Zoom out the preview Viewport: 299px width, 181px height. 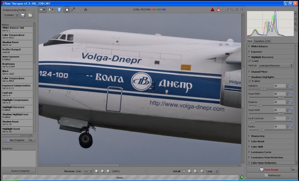97,171
